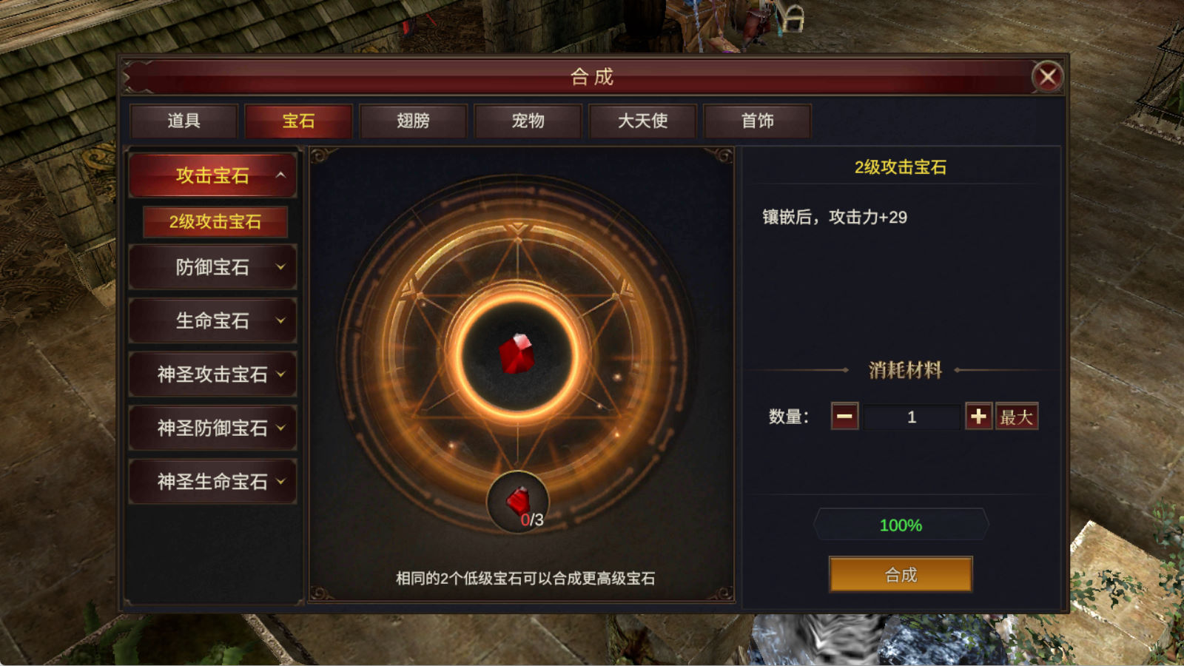Increase quantity with the plus icon
Viewport: 1184px width, 666px height.
(x=978, y=417)
